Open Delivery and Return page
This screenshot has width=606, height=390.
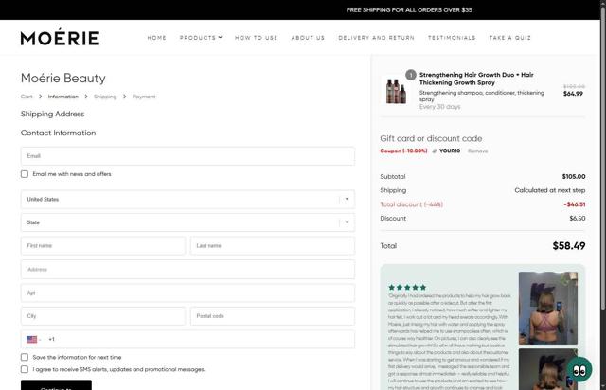pyautogui.click(x=377, y=38)
